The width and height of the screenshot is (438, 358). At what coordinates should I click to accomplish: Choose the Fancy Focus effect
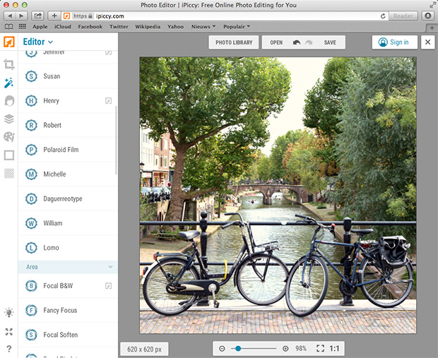point(68,310)
